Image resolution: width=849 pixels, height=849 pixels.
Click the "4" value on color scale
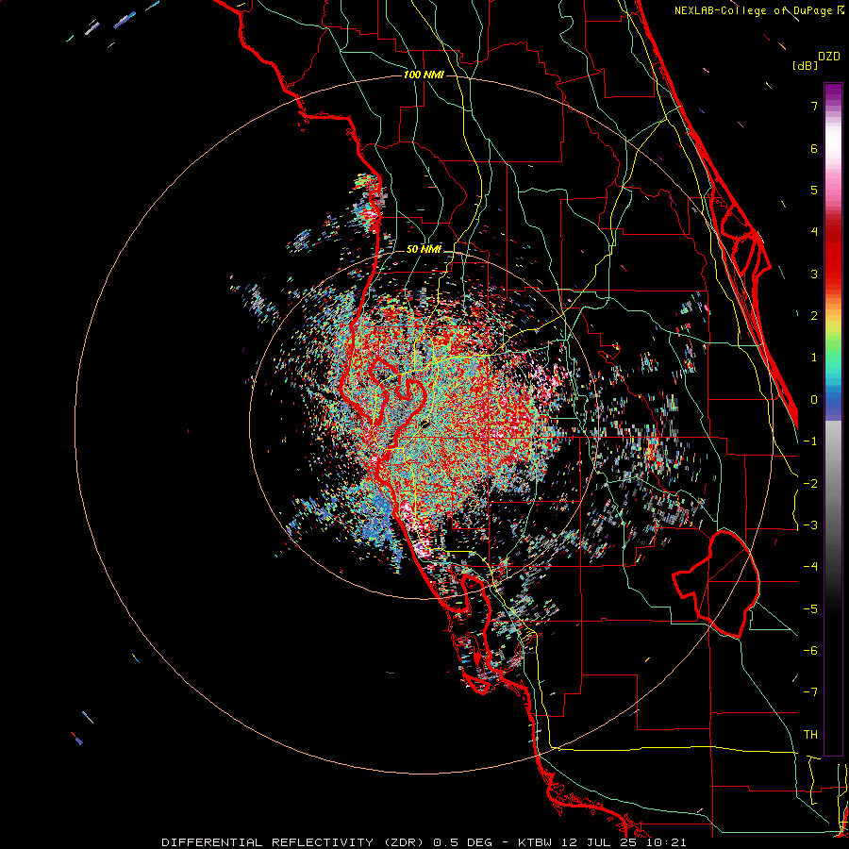[x=814, y=232]
